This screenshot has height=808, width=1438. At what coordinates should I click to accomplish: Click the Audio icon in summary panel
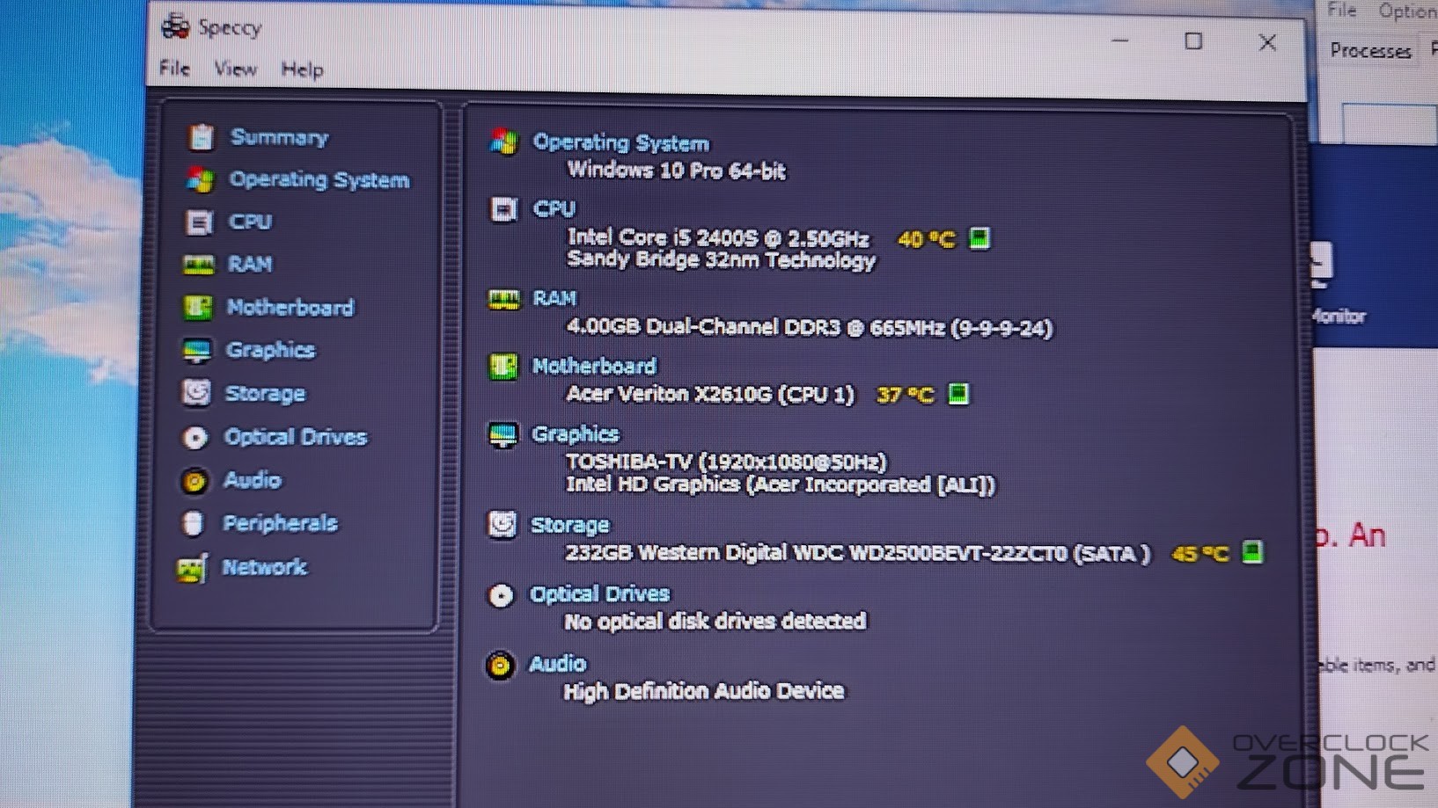pyautogui.click(x=500, y=666)
